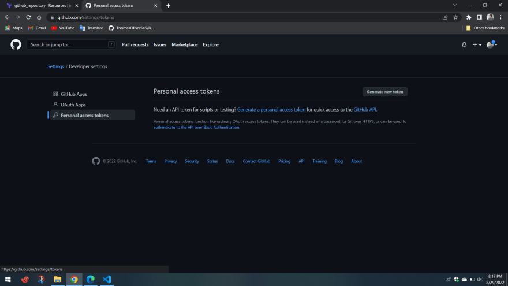Open the Training footer link

click(319, 161)
